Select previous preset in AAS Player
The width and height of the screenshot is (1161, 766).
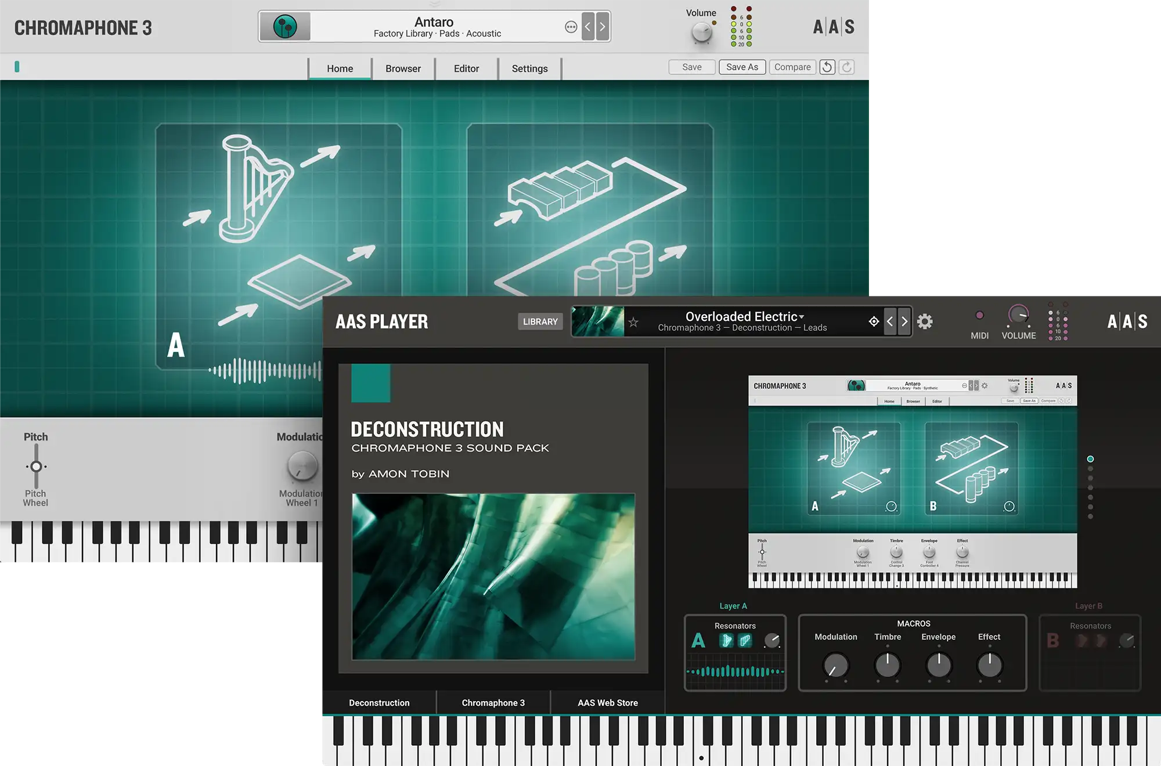[x=890, y=321]
